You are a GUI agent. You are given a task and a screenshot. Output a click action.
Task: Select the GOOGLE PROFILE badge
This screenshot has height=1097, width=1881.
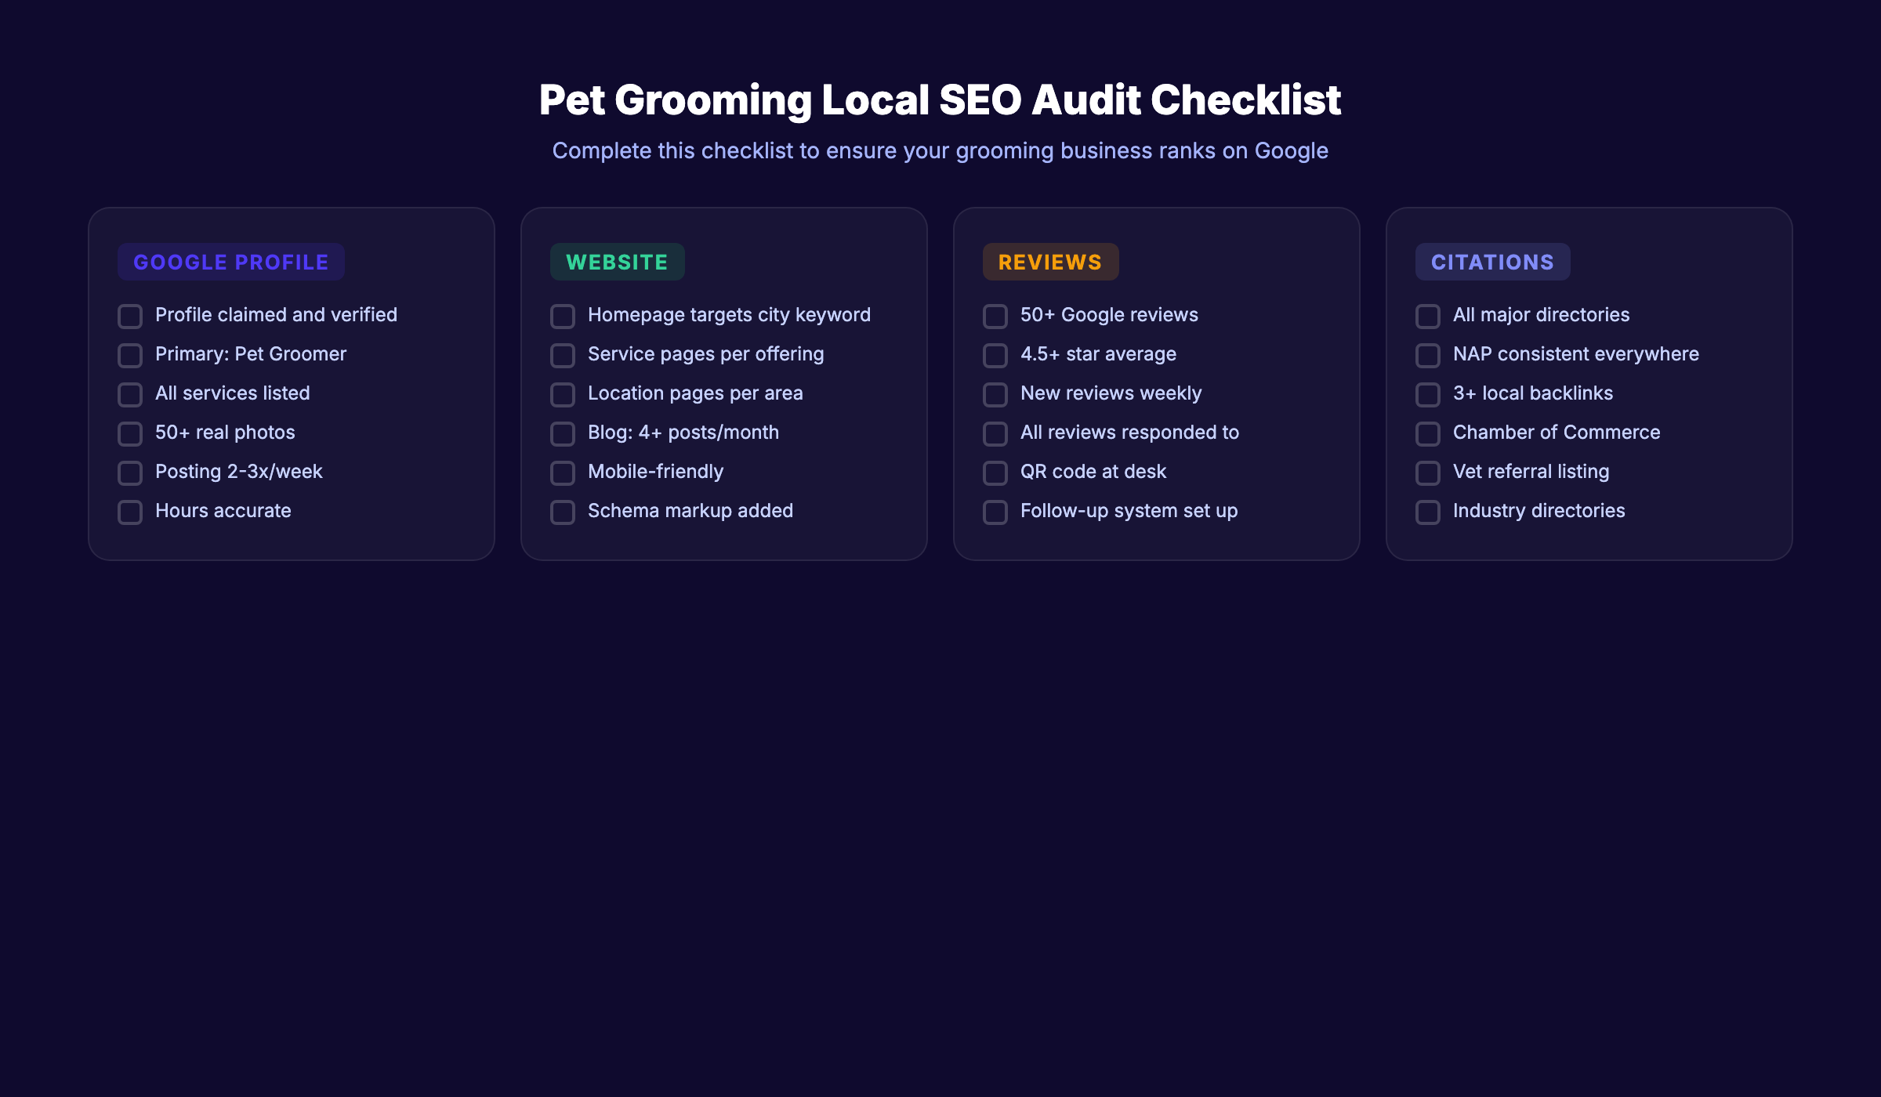(230, 262)
